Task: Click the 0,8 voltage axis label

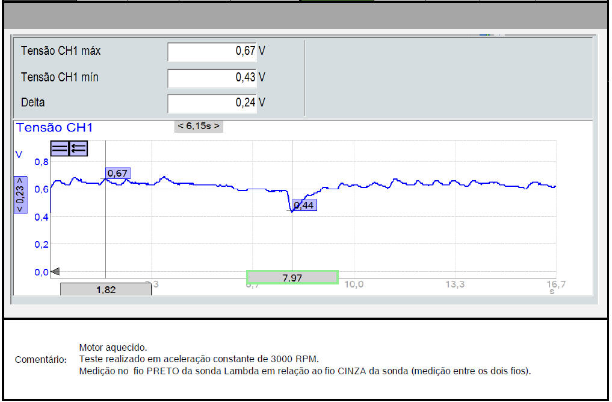Action: 41,162
